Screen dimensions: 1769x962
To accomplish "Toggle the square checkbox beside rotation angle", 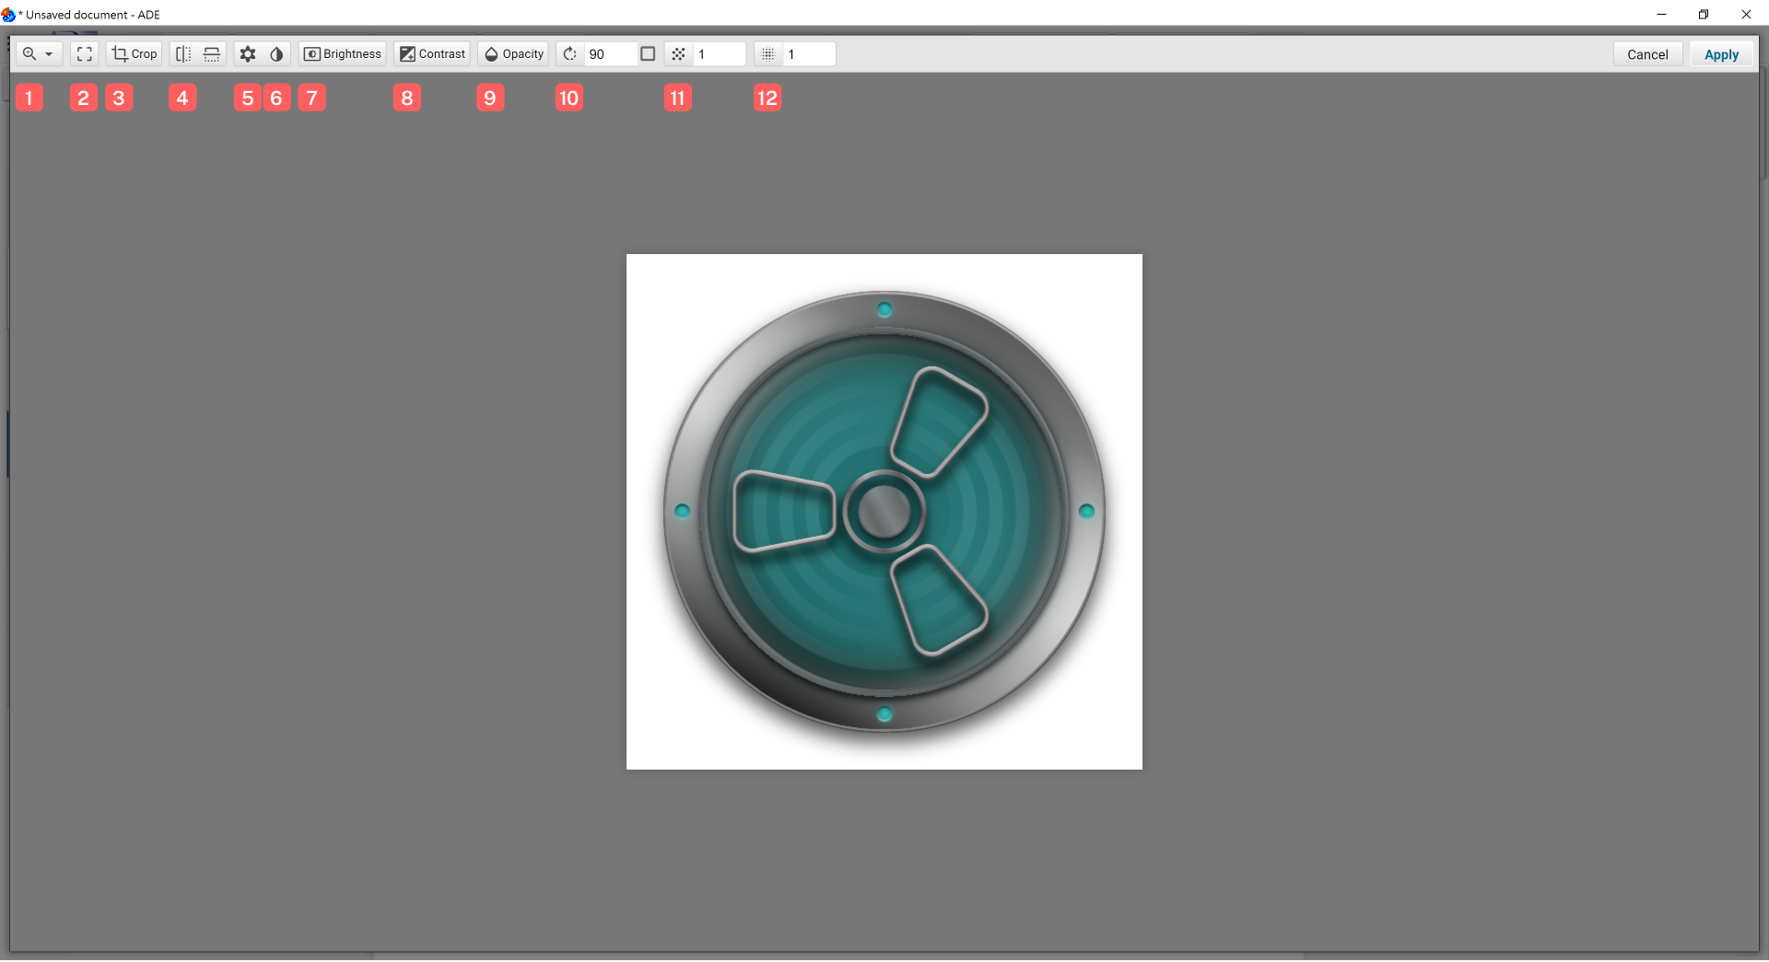I will [648, 54].
